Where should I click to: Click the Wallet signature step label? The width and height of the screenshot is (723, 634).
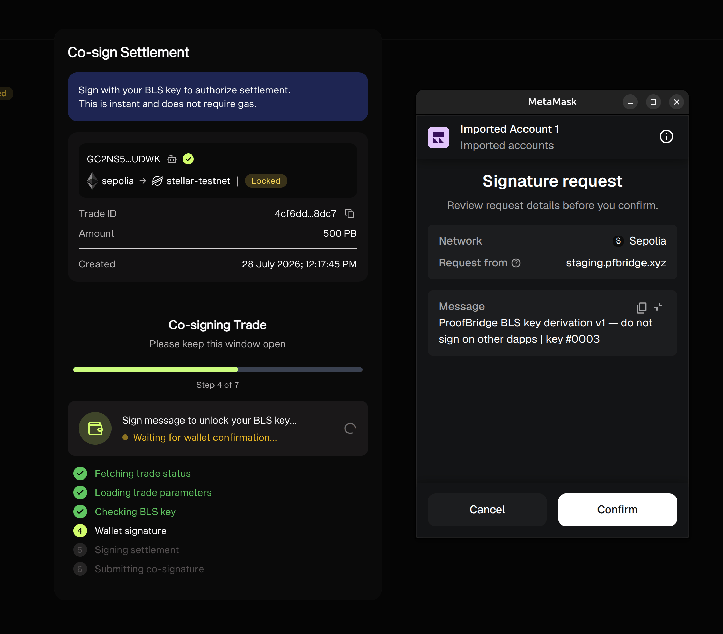click(x=131, y=531)
